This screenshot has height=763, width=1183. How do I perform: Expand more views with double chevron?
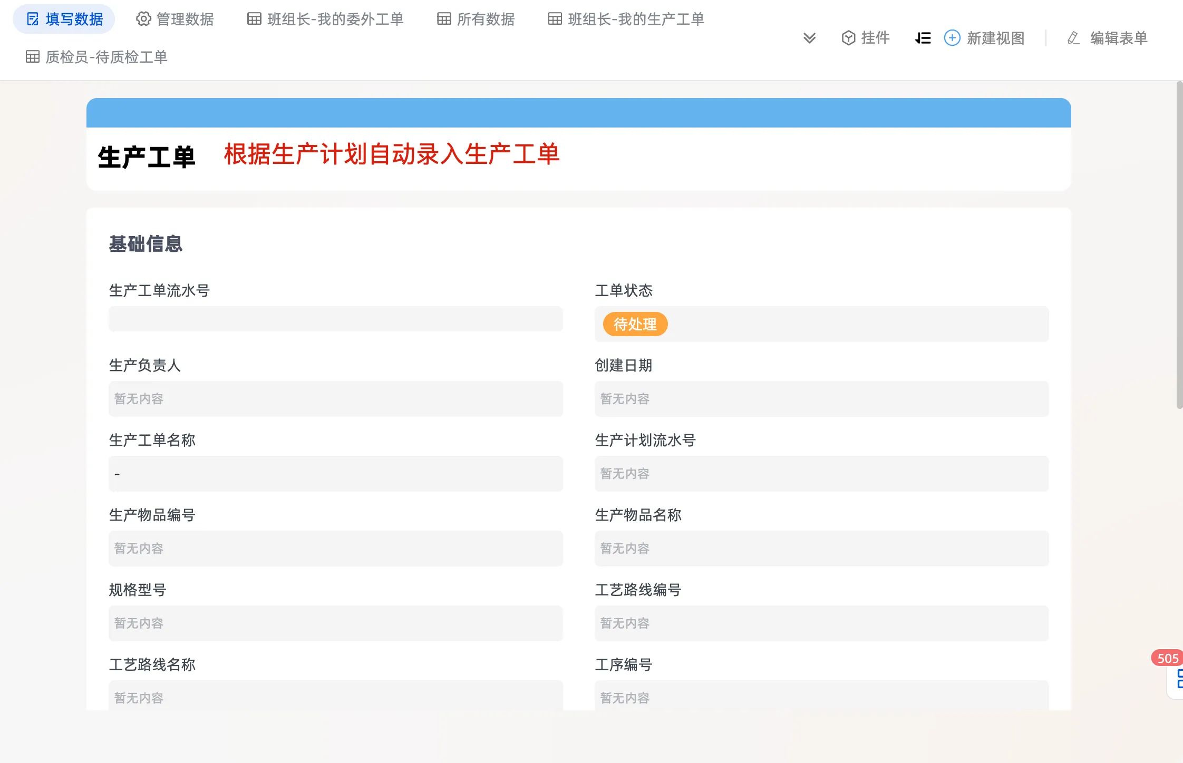(809, 38)
